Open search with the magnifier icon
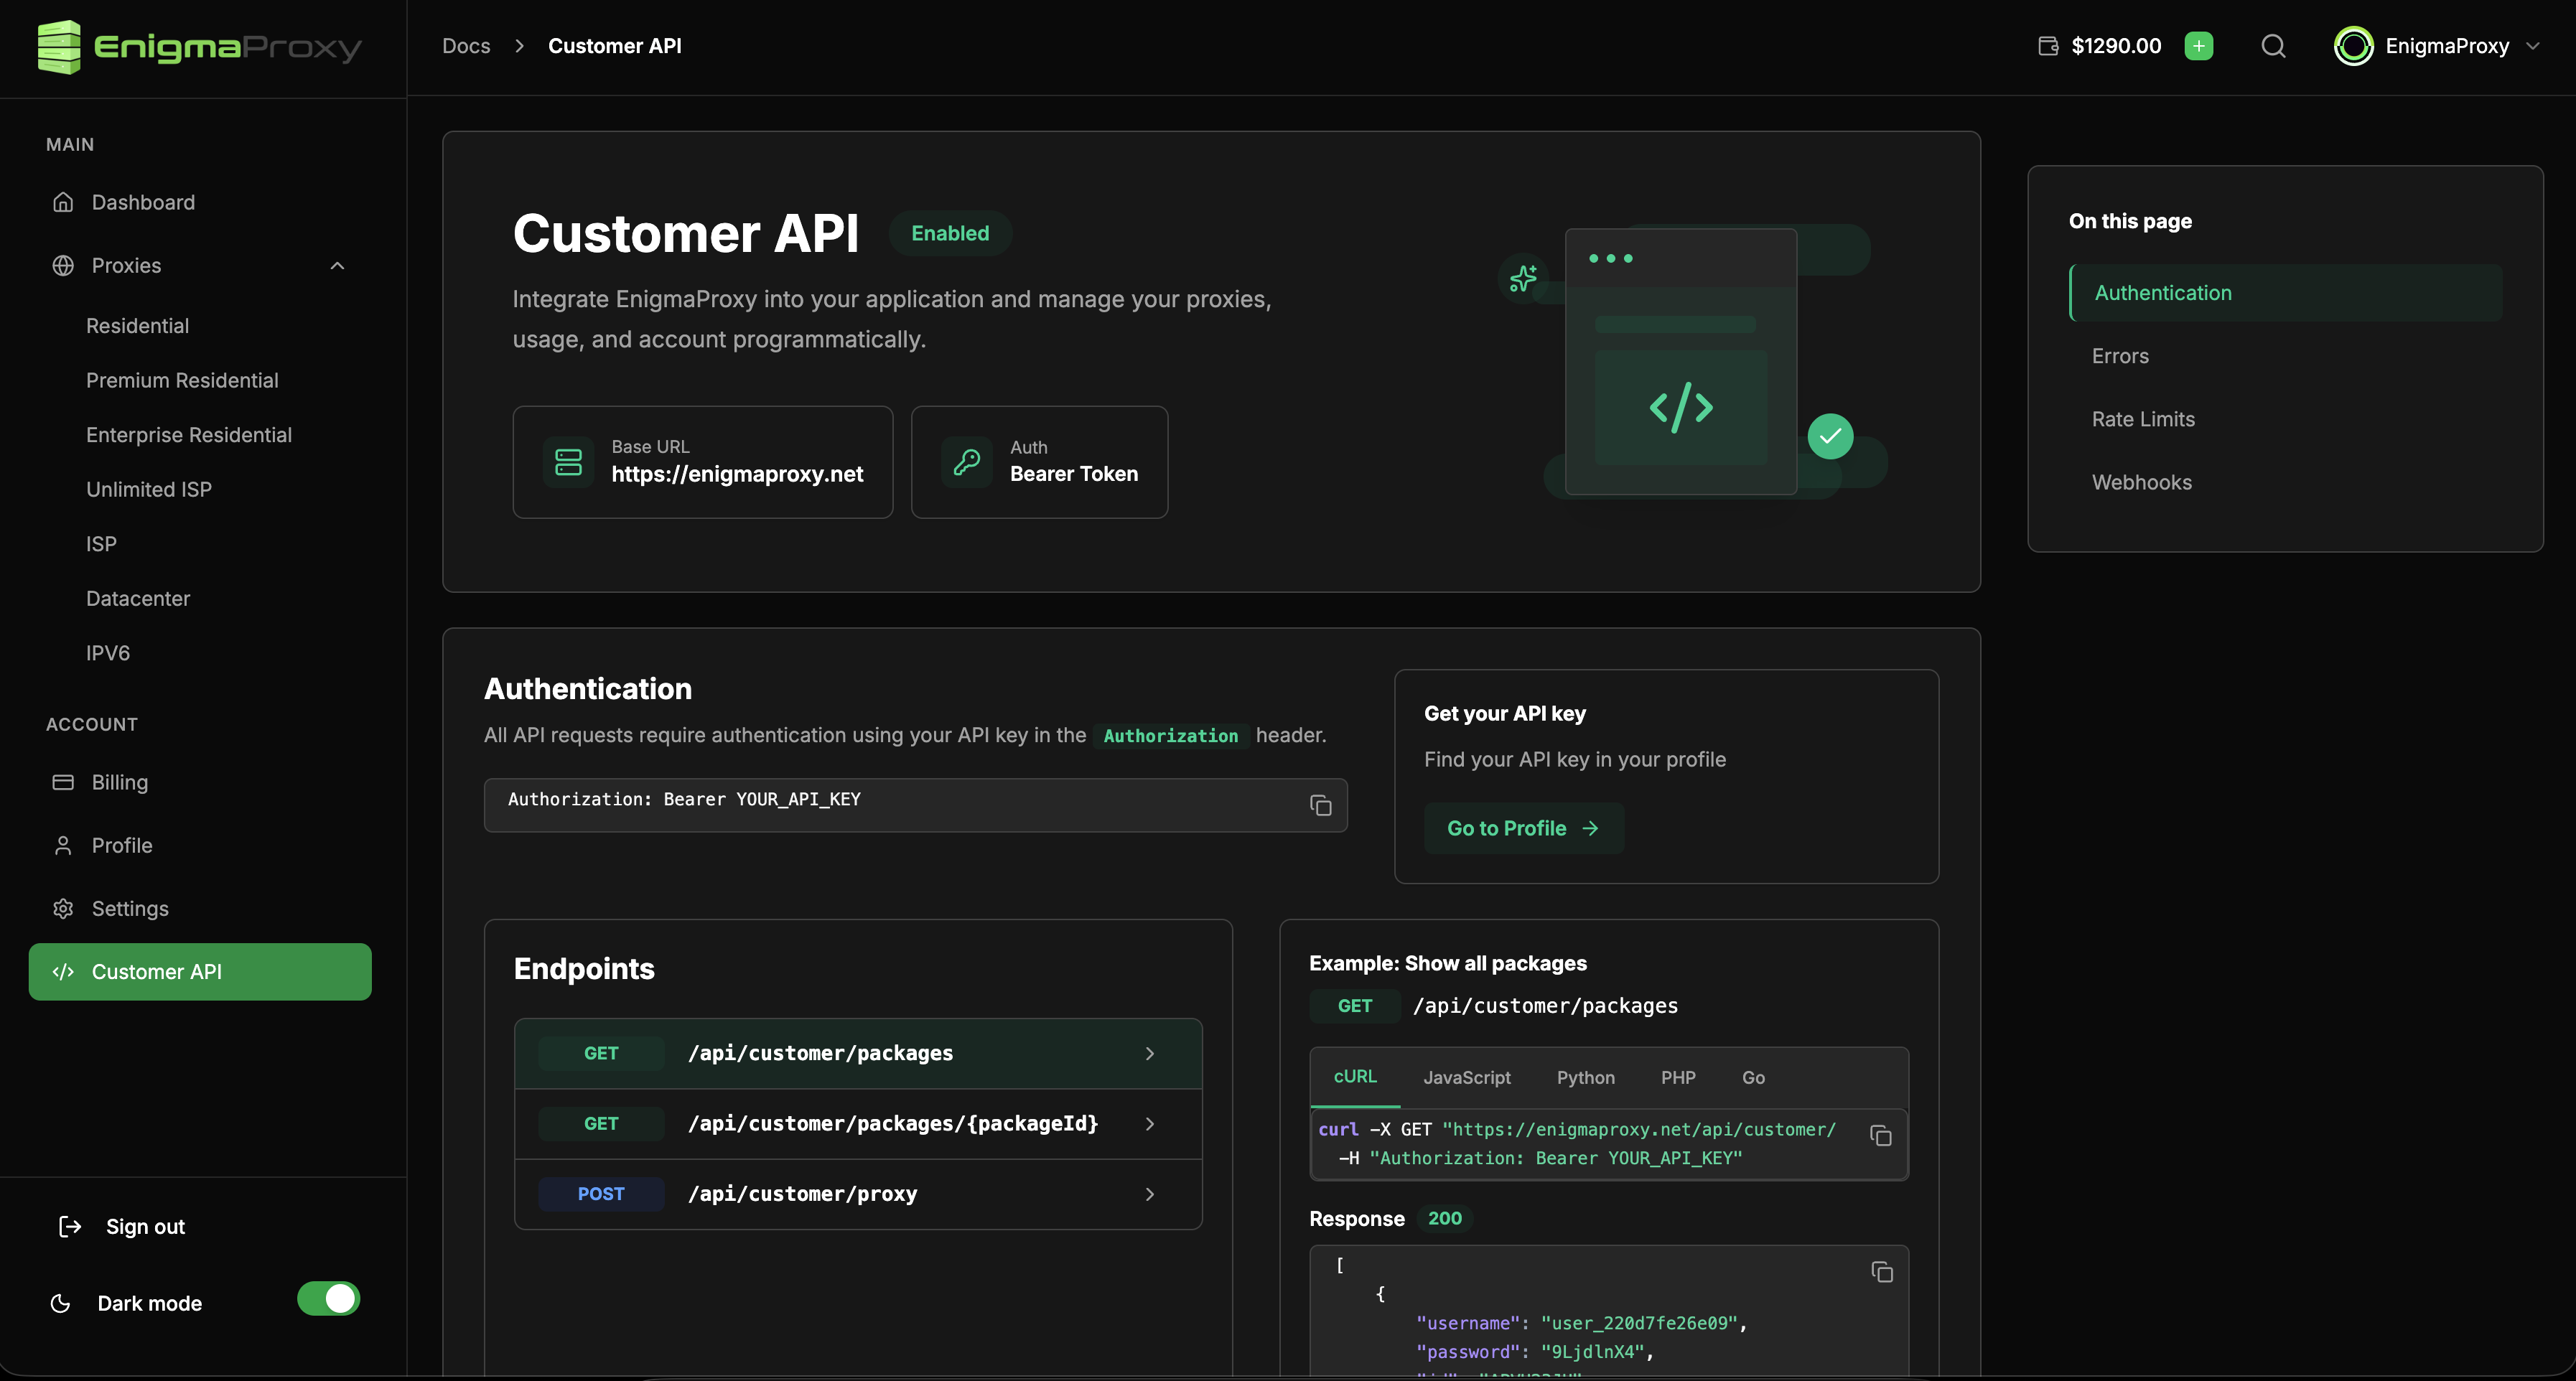Image resolution: width=2576 pixels, height=1381 pixels. click(x=2273, y=46)
